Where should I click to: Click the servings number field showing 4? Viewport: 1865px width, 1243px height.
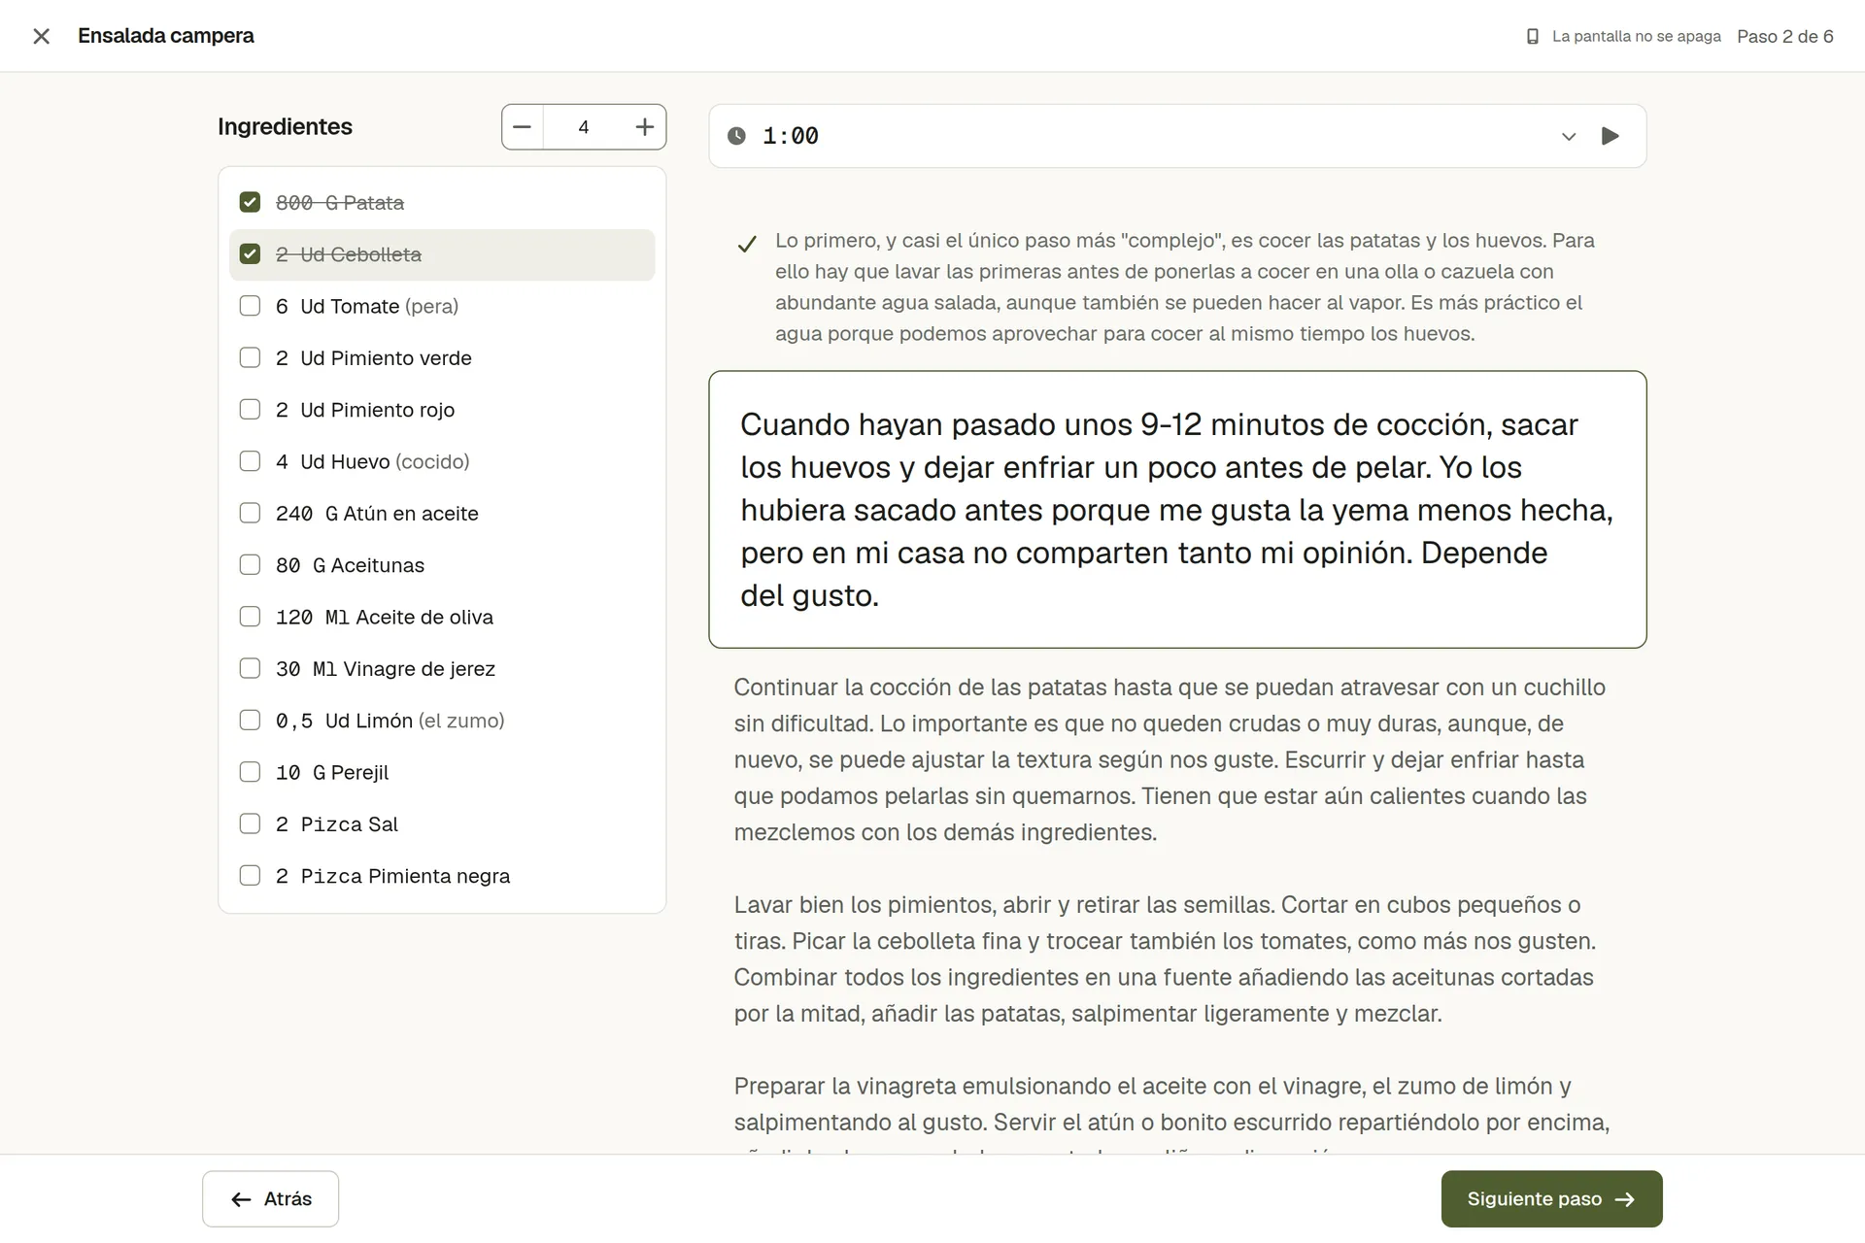(x=584, y=127)
